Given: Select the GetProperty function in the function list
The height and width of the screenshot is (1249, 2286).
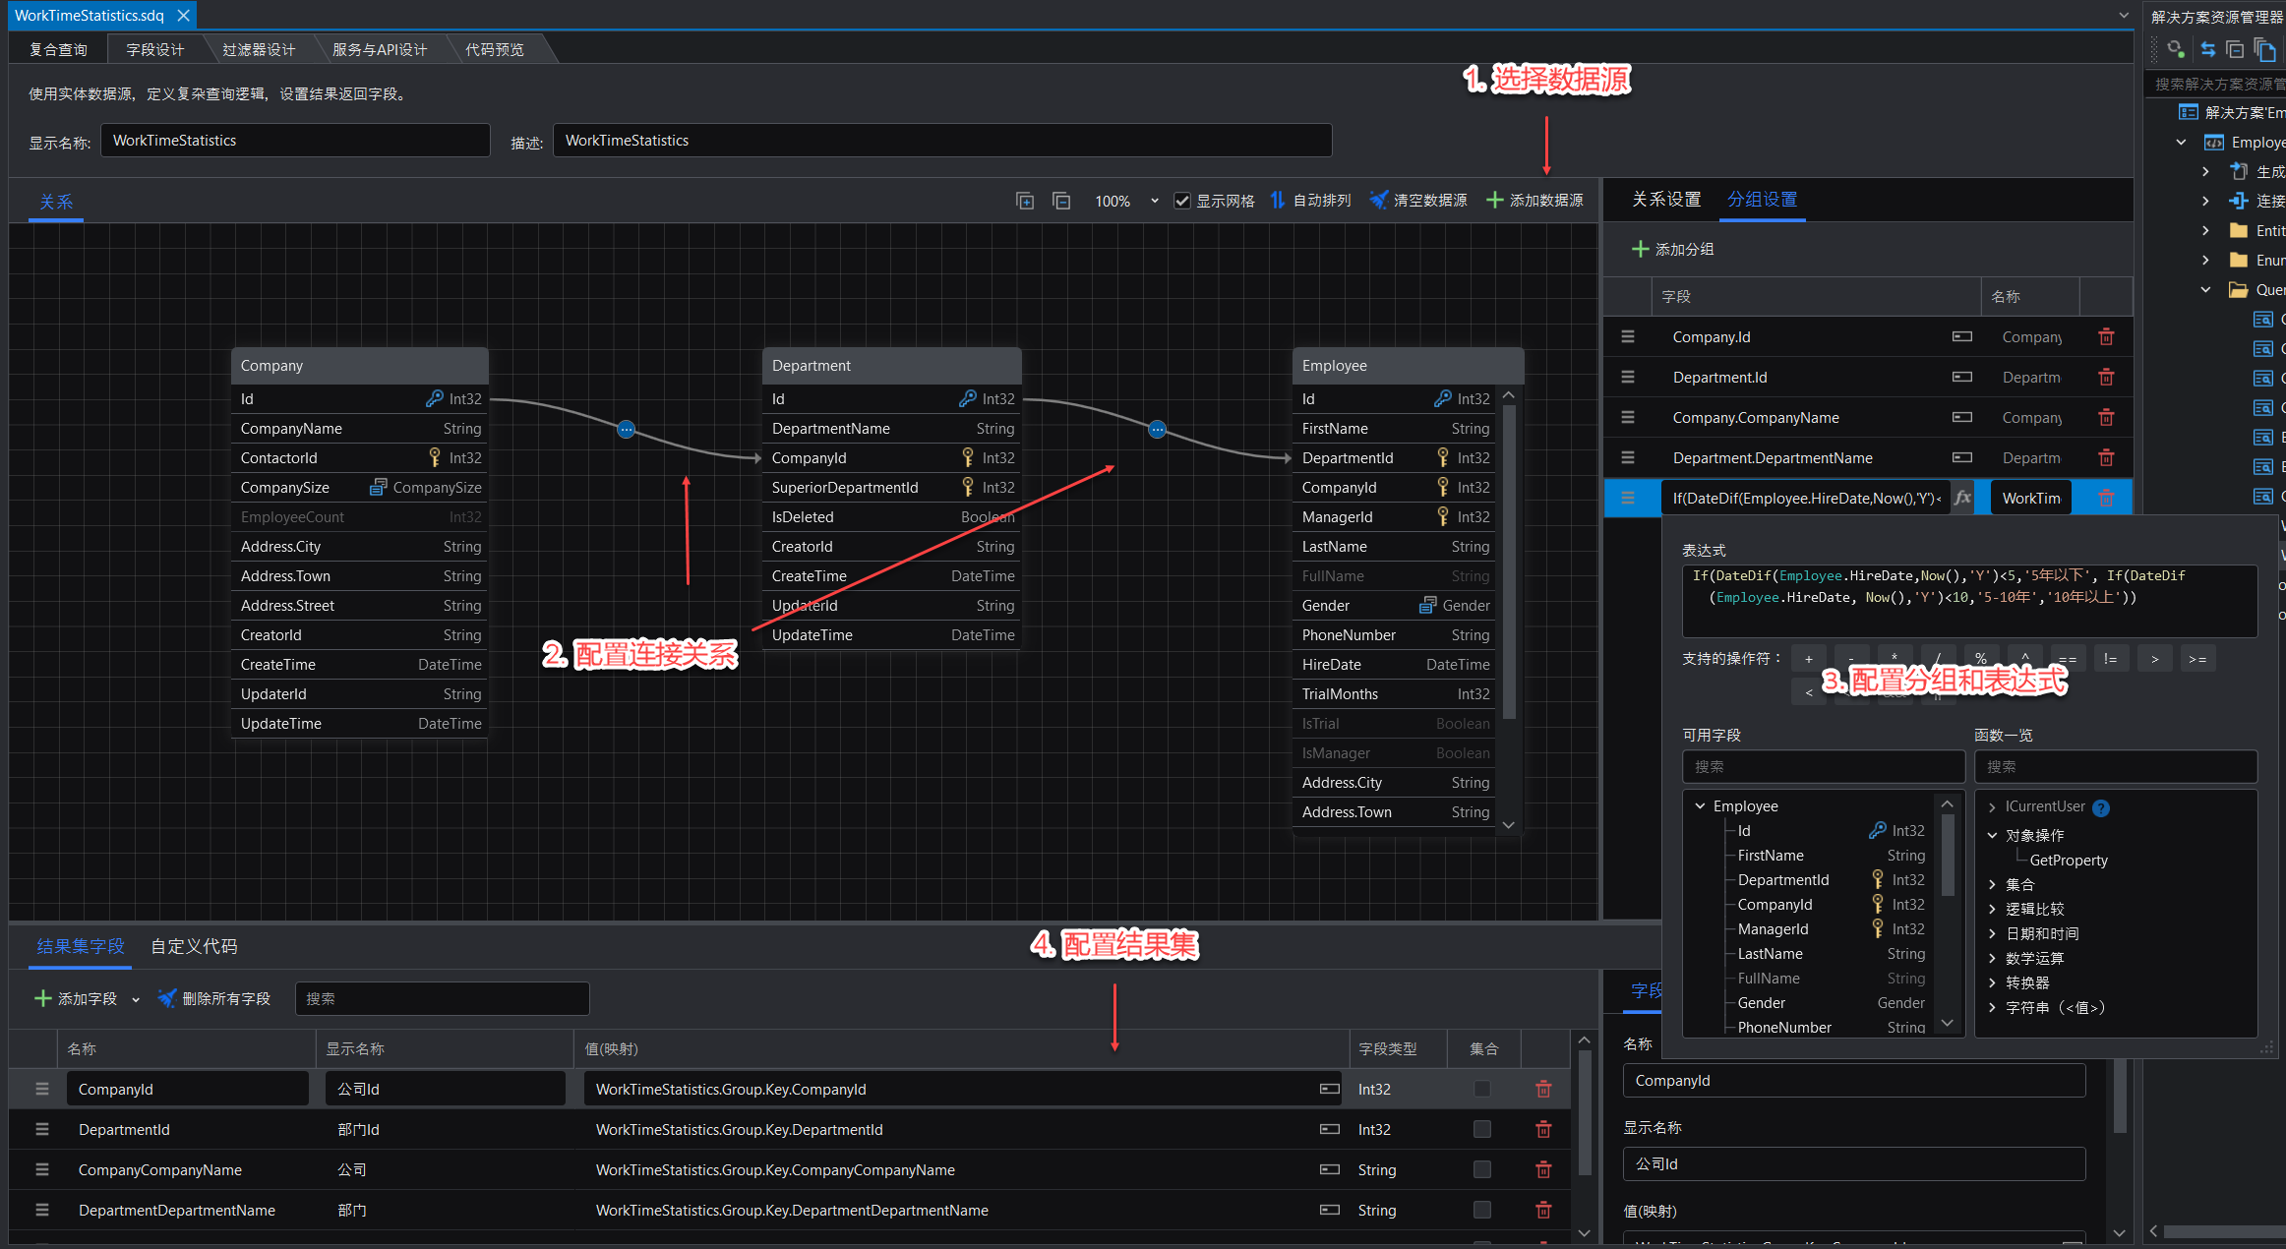Looking at the screenshot, I should [2069, 860].
